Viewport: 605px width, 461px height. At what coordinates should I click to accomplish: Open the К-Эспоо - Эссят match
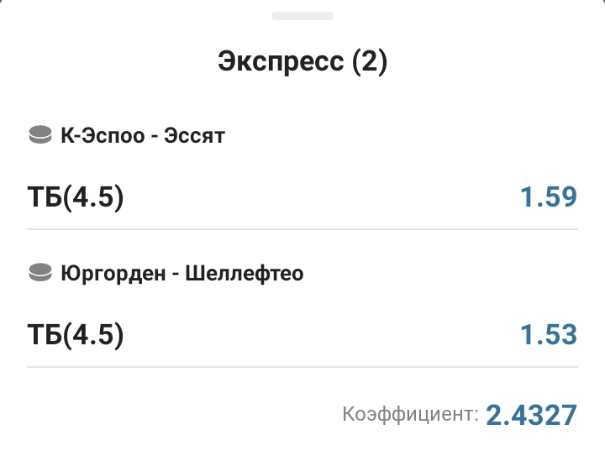pos(143,135)
